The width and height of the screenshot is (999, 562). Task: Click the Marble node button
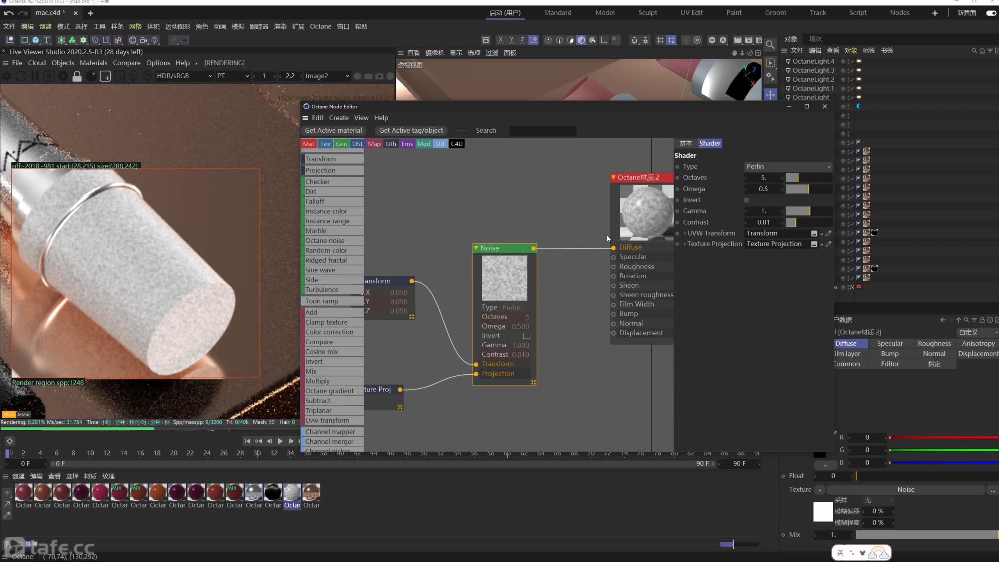[x=332, y=231]
